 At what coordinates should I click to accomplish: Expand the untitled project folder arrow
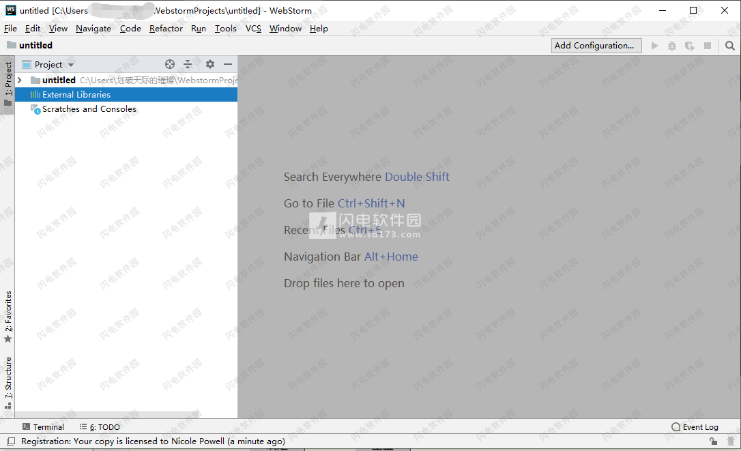20,80
